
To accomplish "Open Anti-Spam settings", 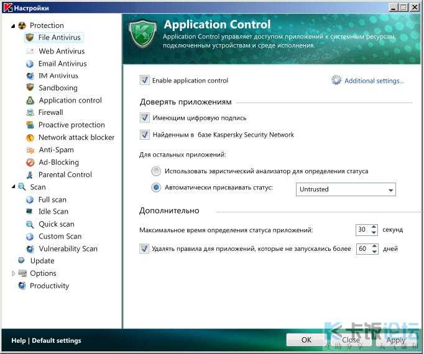I will pyautogui.click(x=56, y=150).
